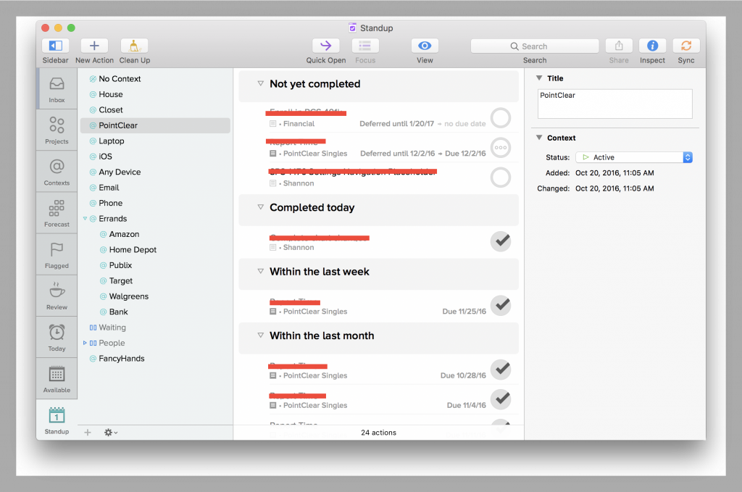Click the Quick Open toolbar icon
The width and height of the screenshot is (742, 492).
pos(325,46)
